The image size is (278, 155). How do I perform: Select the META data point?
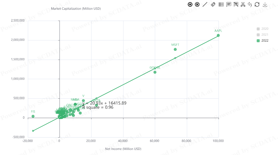click(97, 105)
